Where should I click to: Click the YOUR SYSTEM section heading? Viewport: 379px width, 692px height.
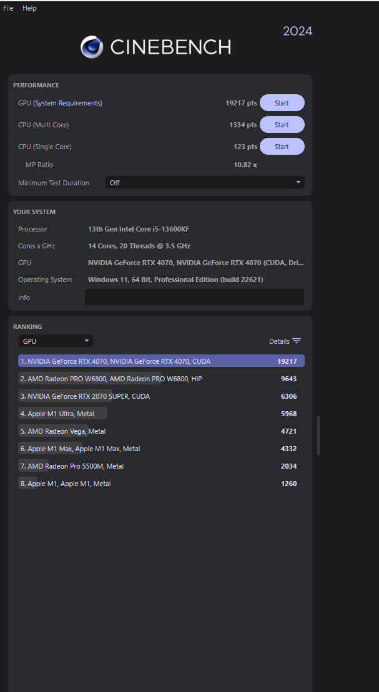34,212
